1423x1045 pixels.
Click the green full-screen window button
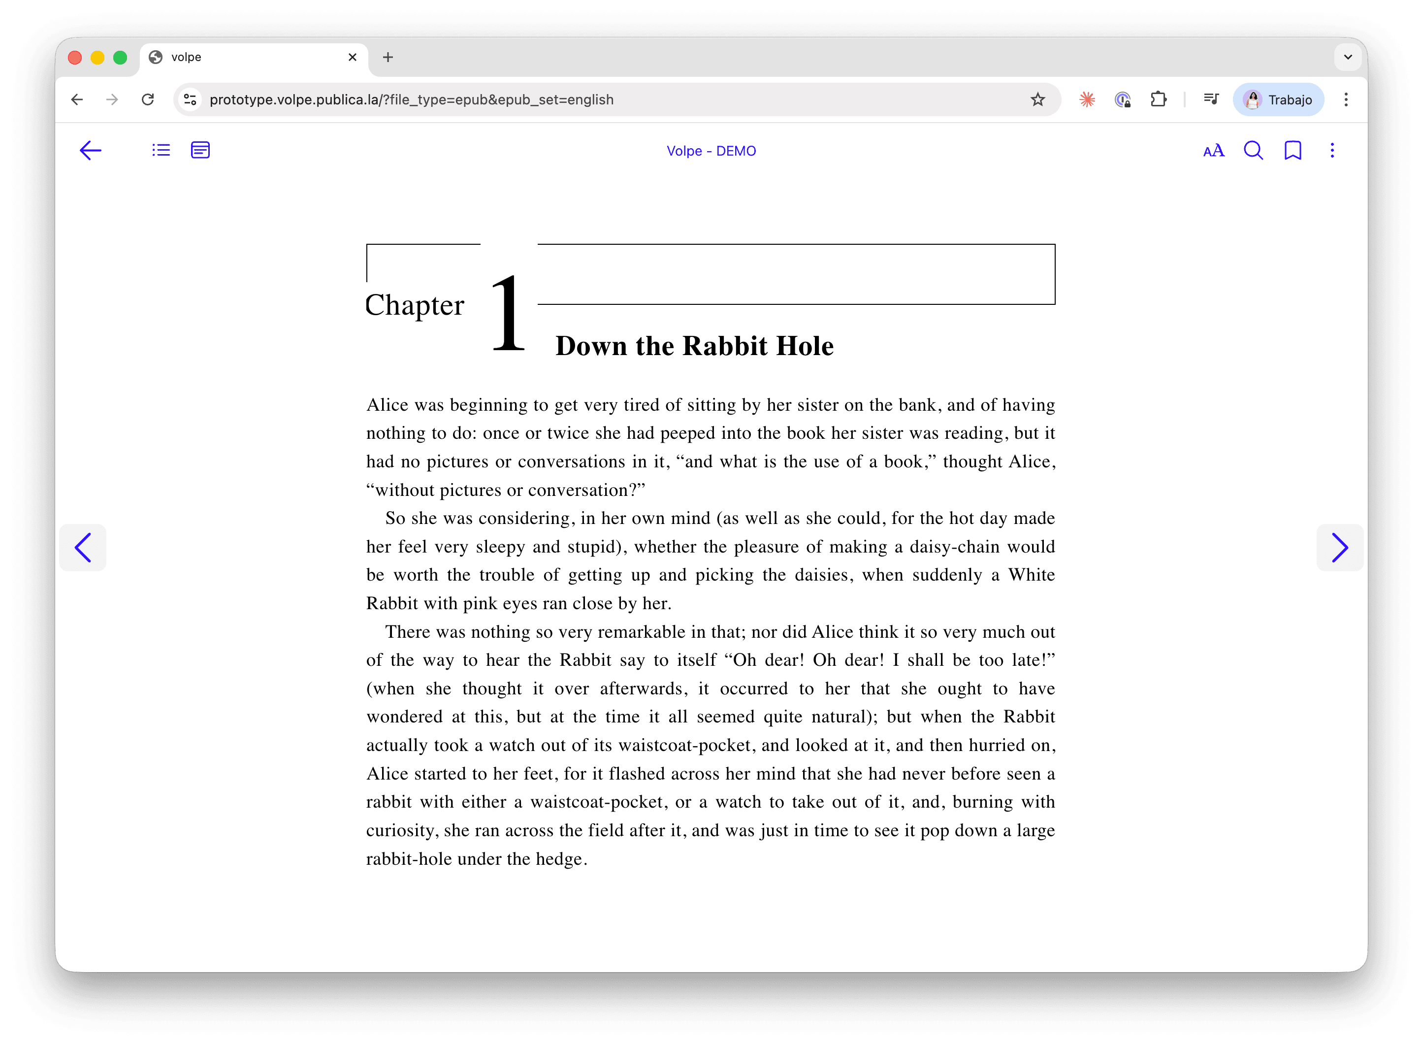[x=120, y=58]
